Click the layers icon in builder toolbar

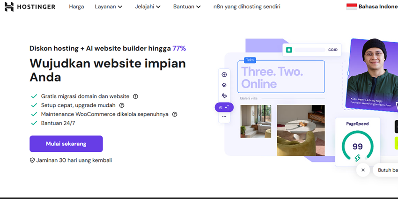(224, 85)
